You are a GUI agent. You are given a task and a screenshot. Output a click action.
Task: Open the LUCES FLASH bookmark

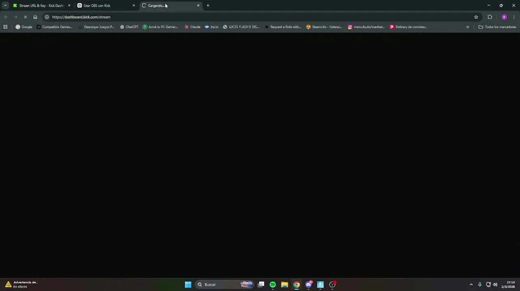(x=241, y=27)
